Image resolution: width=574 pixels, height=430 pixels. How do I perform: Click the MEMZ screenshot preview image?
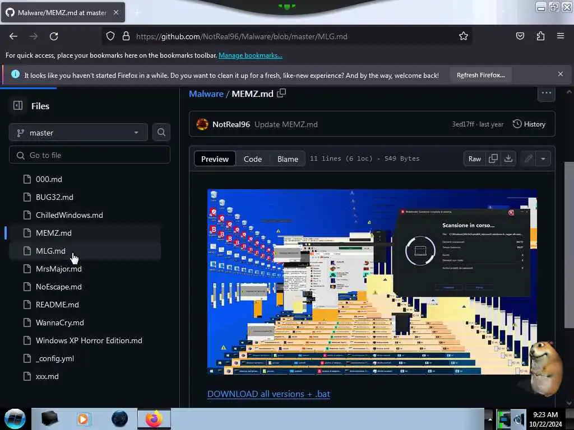372,282
